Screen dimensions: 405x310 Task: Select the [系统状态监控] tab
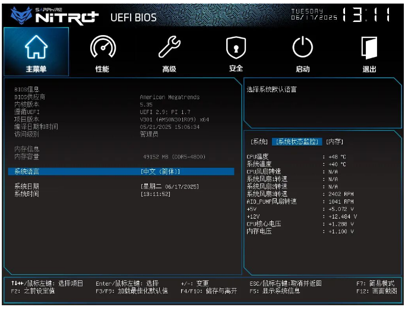point(297,142)
